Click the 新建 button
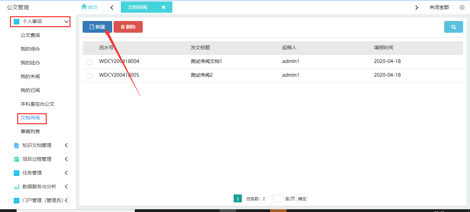 [x=97, y=27]
